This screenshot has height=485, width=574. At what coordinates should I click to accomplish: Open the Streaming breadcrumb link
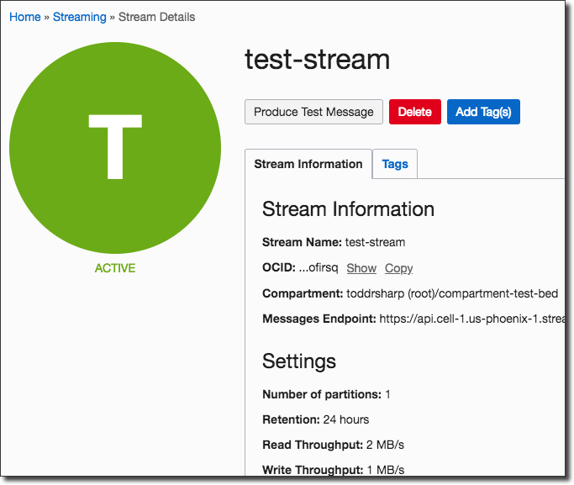coord(79,17)
